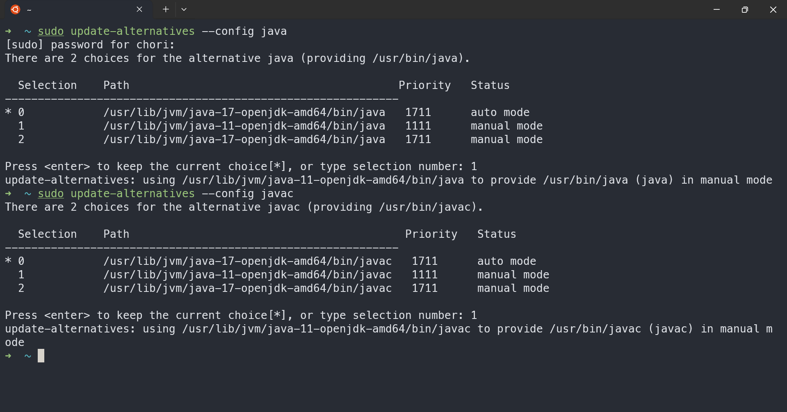
Task: Click 'There are 2 choices' javac line
Action: [x=244, y=207]
